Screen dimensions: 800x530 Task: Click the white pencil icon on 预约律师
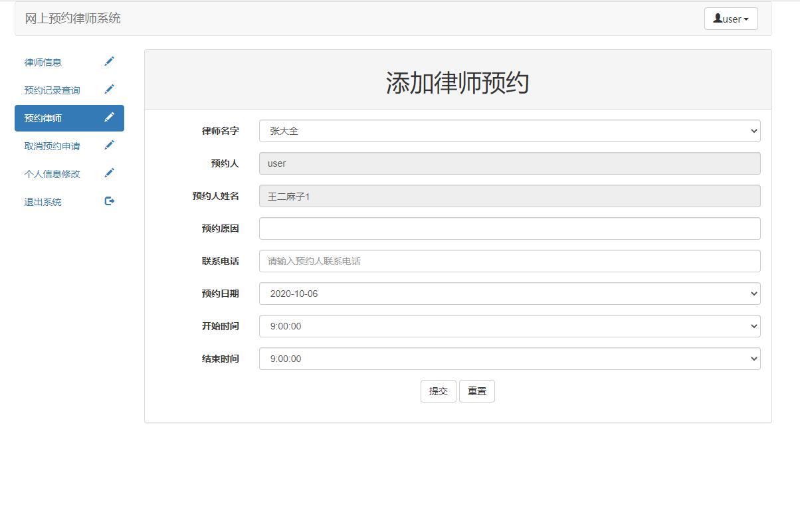[x=110, y=117]
